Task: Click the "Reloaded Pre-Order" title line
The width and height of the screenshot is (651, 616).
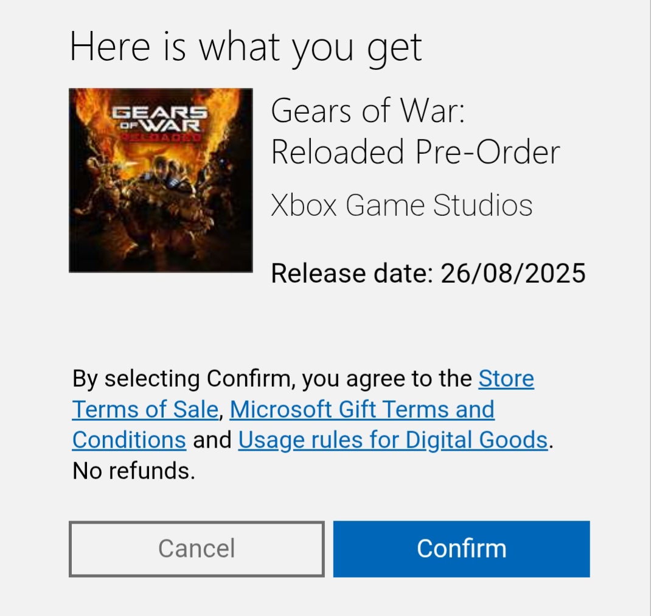Action: click(x=415, y=152)
